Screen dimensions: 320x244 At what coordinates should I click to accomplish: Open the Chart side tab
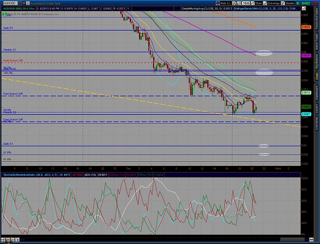pos(317,77)
